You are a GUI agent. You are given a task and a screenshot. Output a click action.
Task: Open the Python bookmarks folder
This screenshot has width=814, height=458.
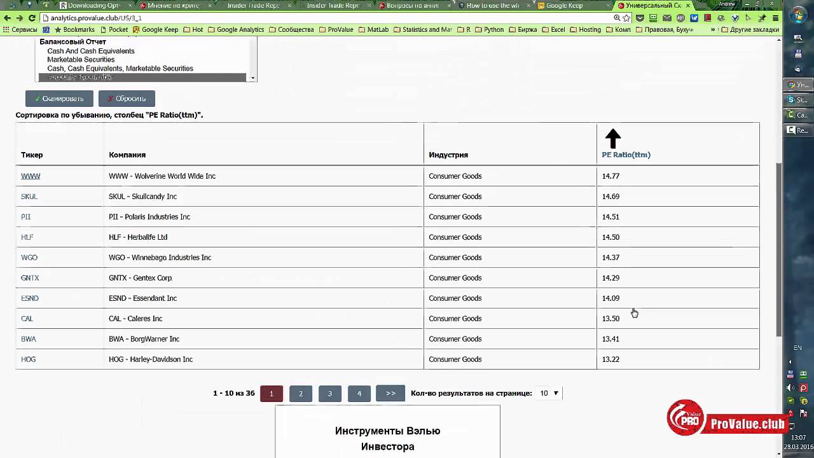click(x=489, y=29)
